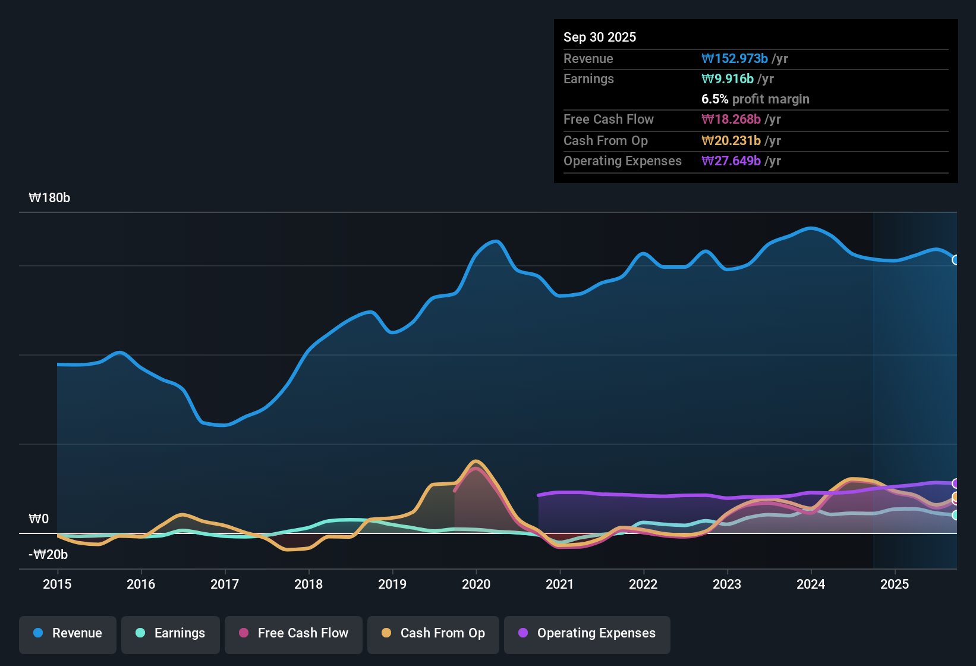Expand the Free Cash Flow tooltip row
The image size is (976, 666).
(x=755, y=120)
